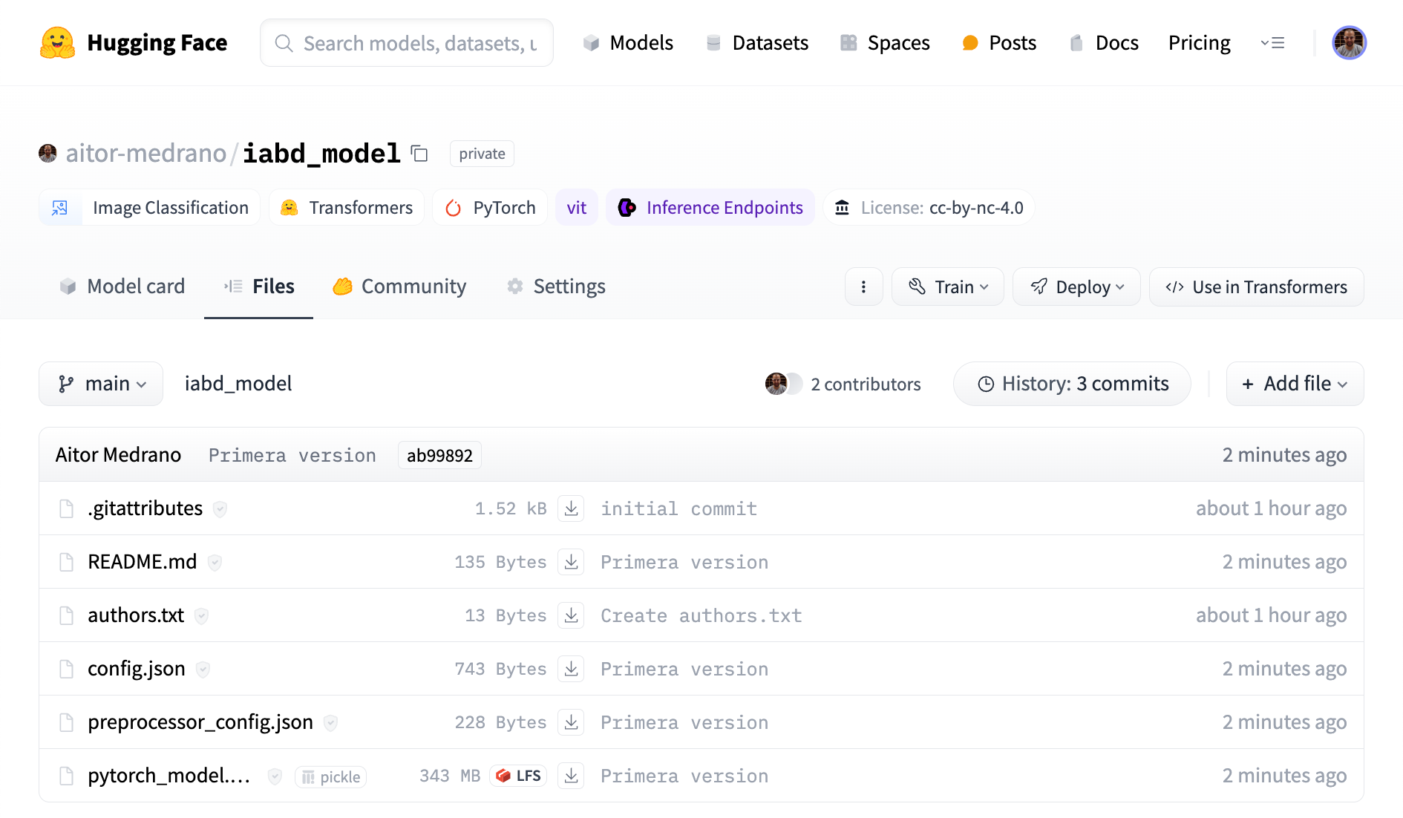
Task: Expand the main branch dropdown
Action: click(101, 384)
